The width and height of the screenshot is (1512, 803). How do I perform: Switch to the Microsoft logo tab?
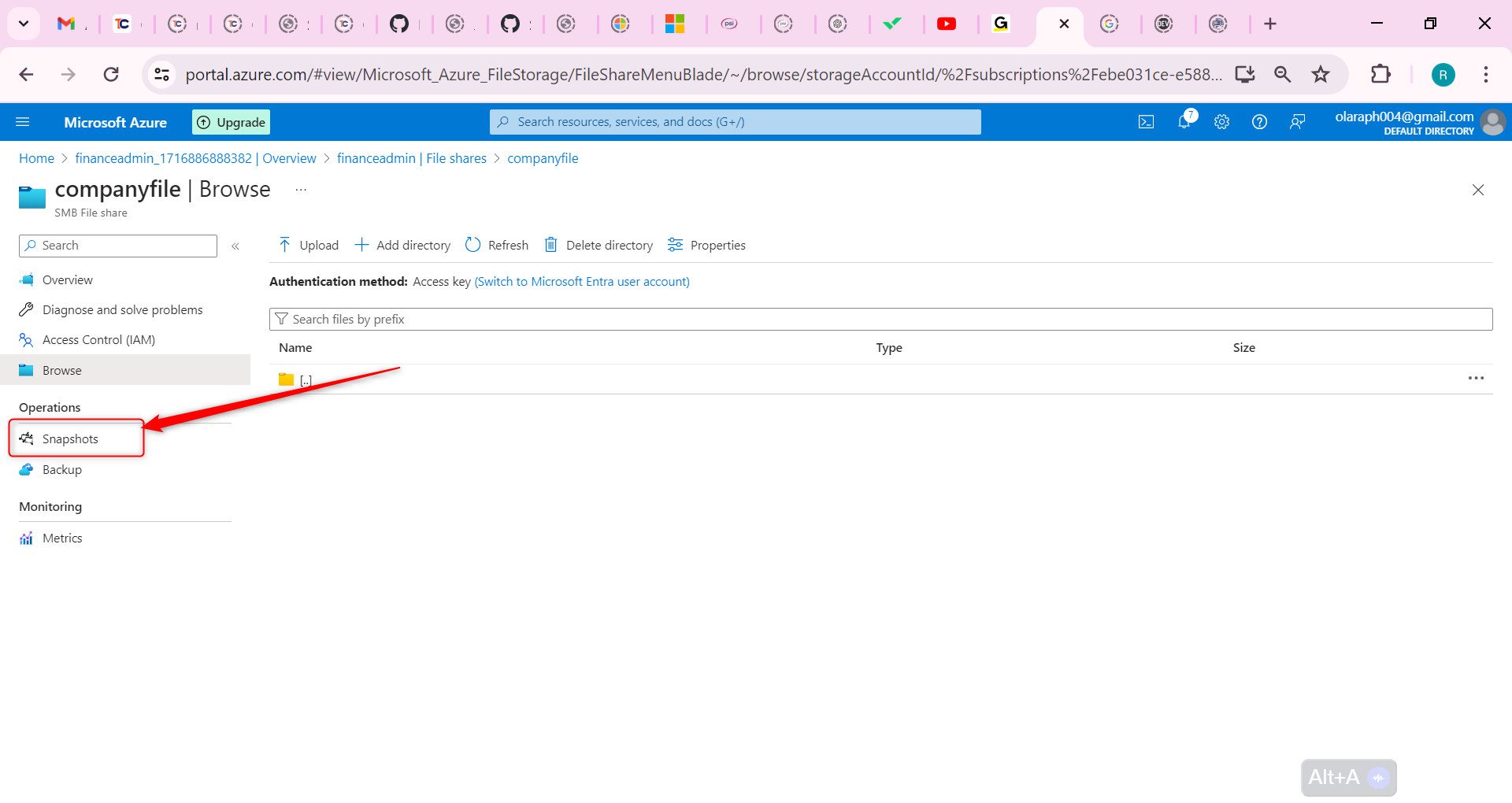point(675,24)
